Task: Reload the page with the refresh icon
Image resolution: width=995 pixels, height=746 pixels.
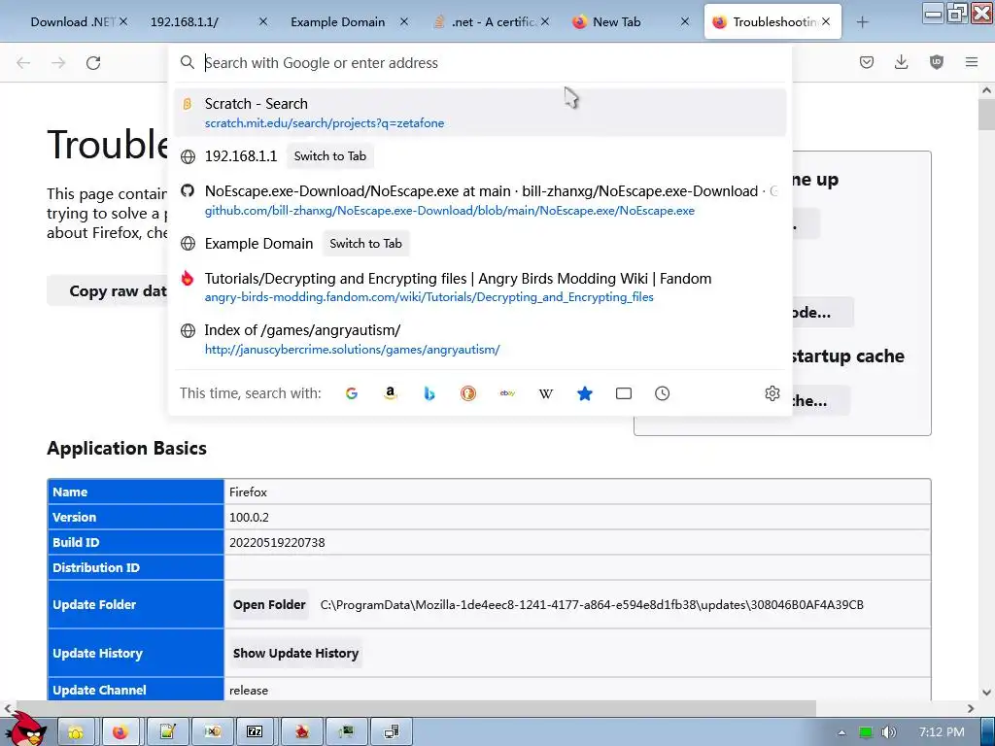Action: pyautogui.click(x=93, y=63)
